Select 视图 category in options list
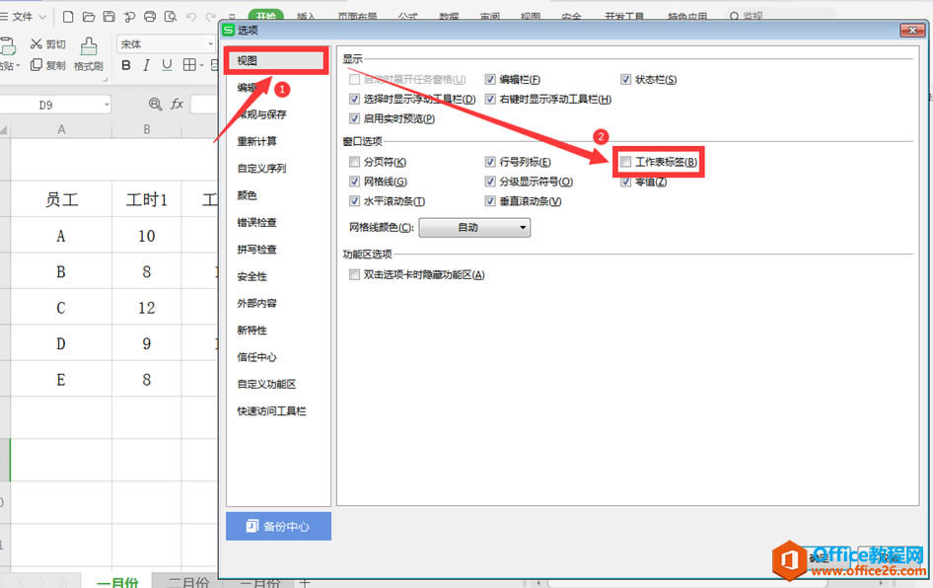Screen dimensions: 933x588 point(277,61)
